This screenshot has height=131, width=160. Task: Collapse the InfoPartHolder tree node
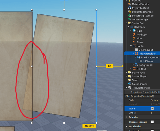tap(133, 53)
